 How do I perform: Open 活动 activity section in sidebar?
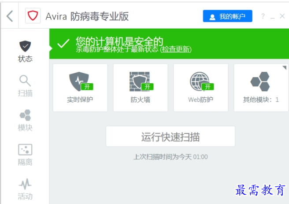coord(25,189)
